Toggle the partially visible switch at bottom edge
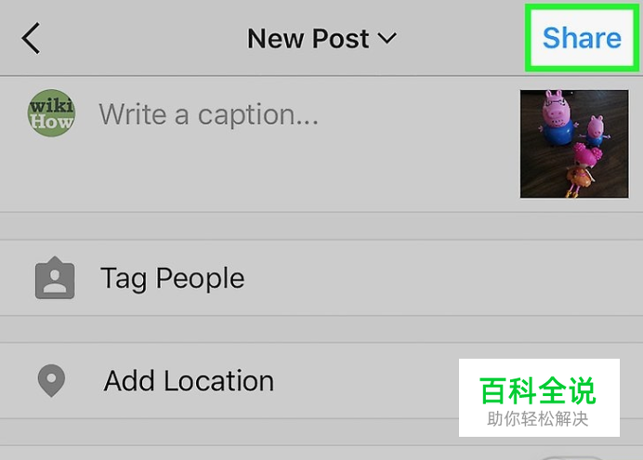This screenshot has height=460, width=643. tap(571, 457)
